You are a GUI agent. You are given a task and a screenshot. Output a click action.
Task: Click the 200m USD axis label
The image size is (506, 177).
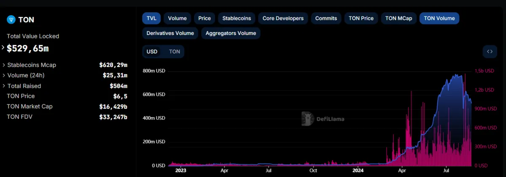coord(153,142)
